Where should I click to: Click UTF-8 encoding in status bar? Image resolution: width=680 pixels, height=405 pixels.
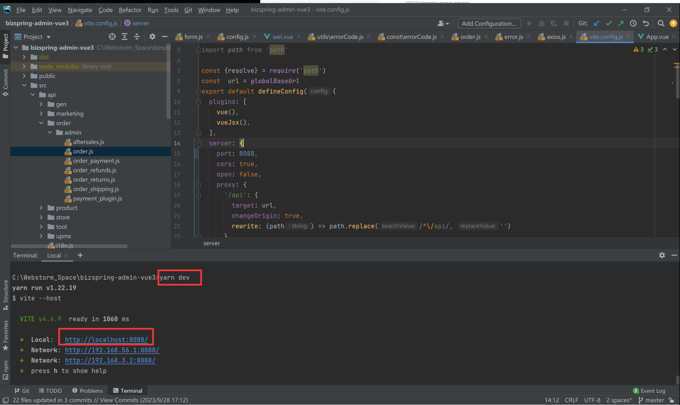tap(592, 400)
